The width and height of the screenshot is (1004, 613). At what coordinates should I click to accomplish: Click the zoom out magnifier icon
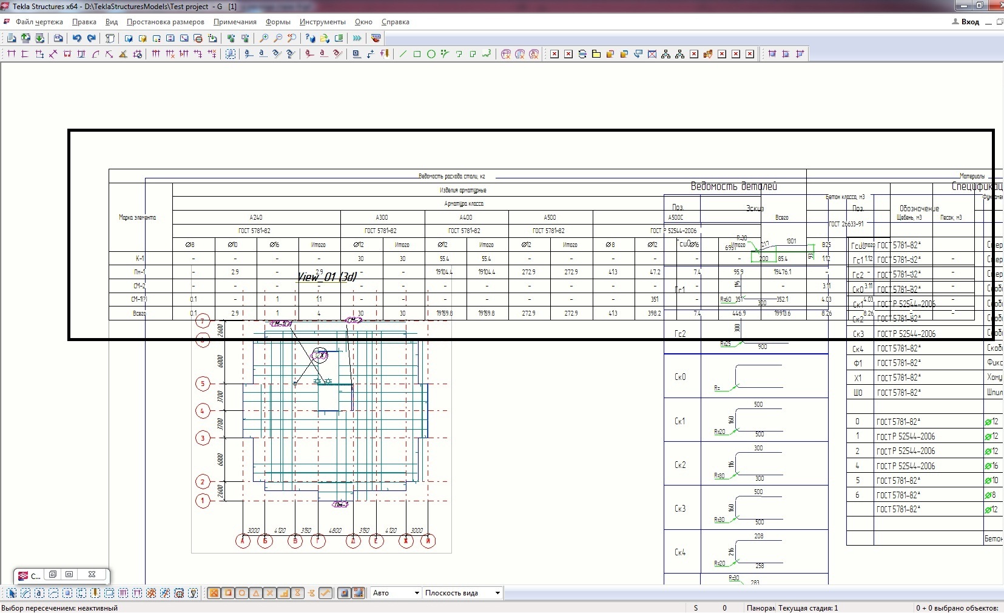click(x=278, y=38)
